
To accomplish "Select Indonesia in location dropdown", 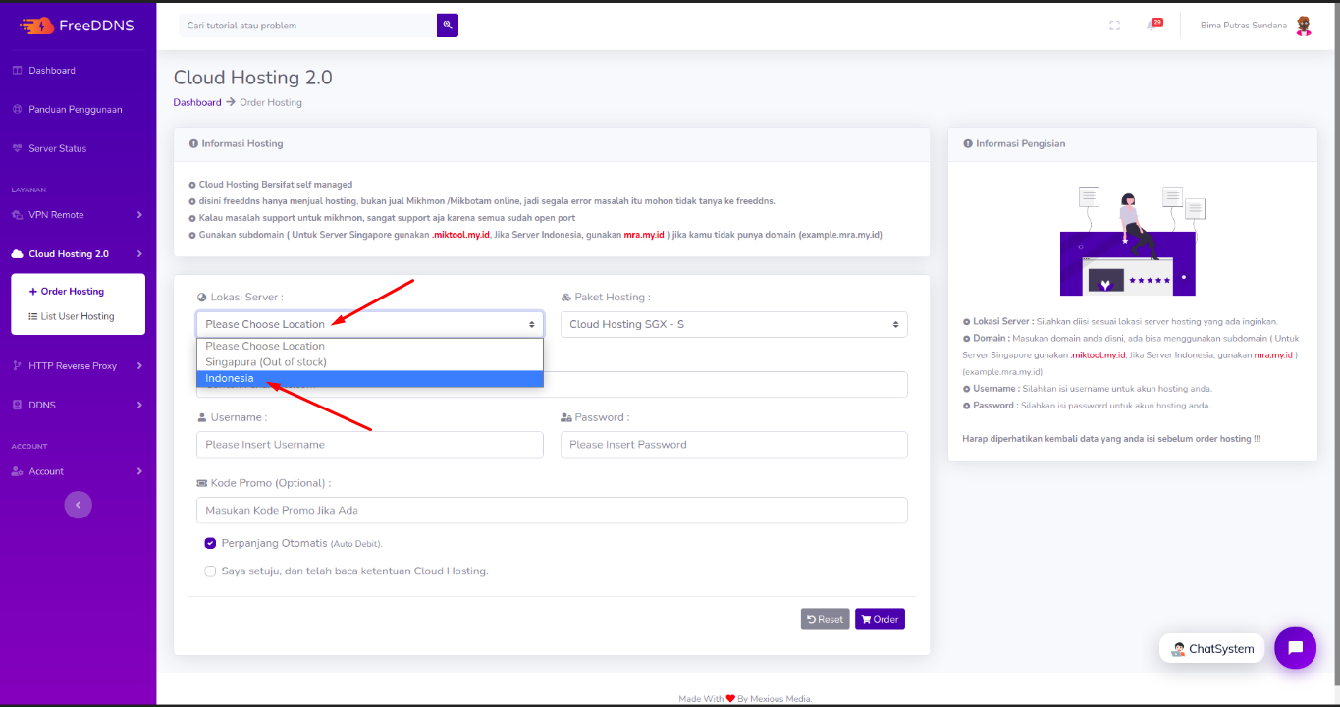I will [229, 377].
